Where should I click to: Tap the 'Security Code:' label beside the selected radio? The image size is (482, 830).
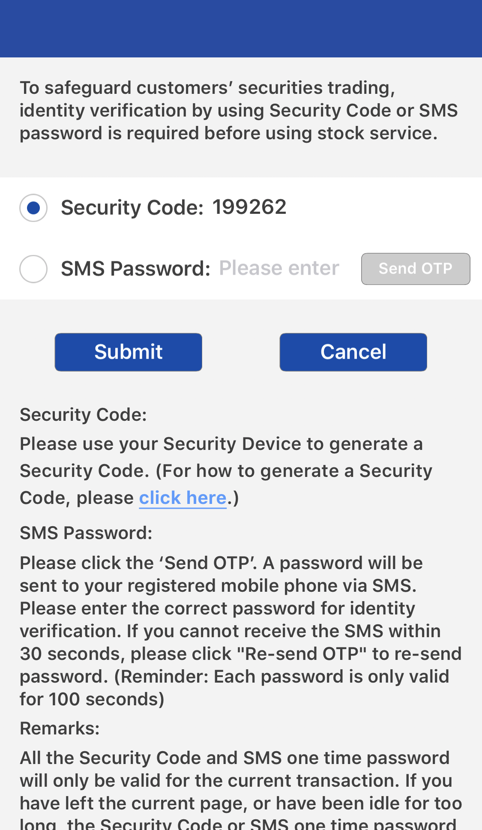pyautogui.click(x=132, y=208)
